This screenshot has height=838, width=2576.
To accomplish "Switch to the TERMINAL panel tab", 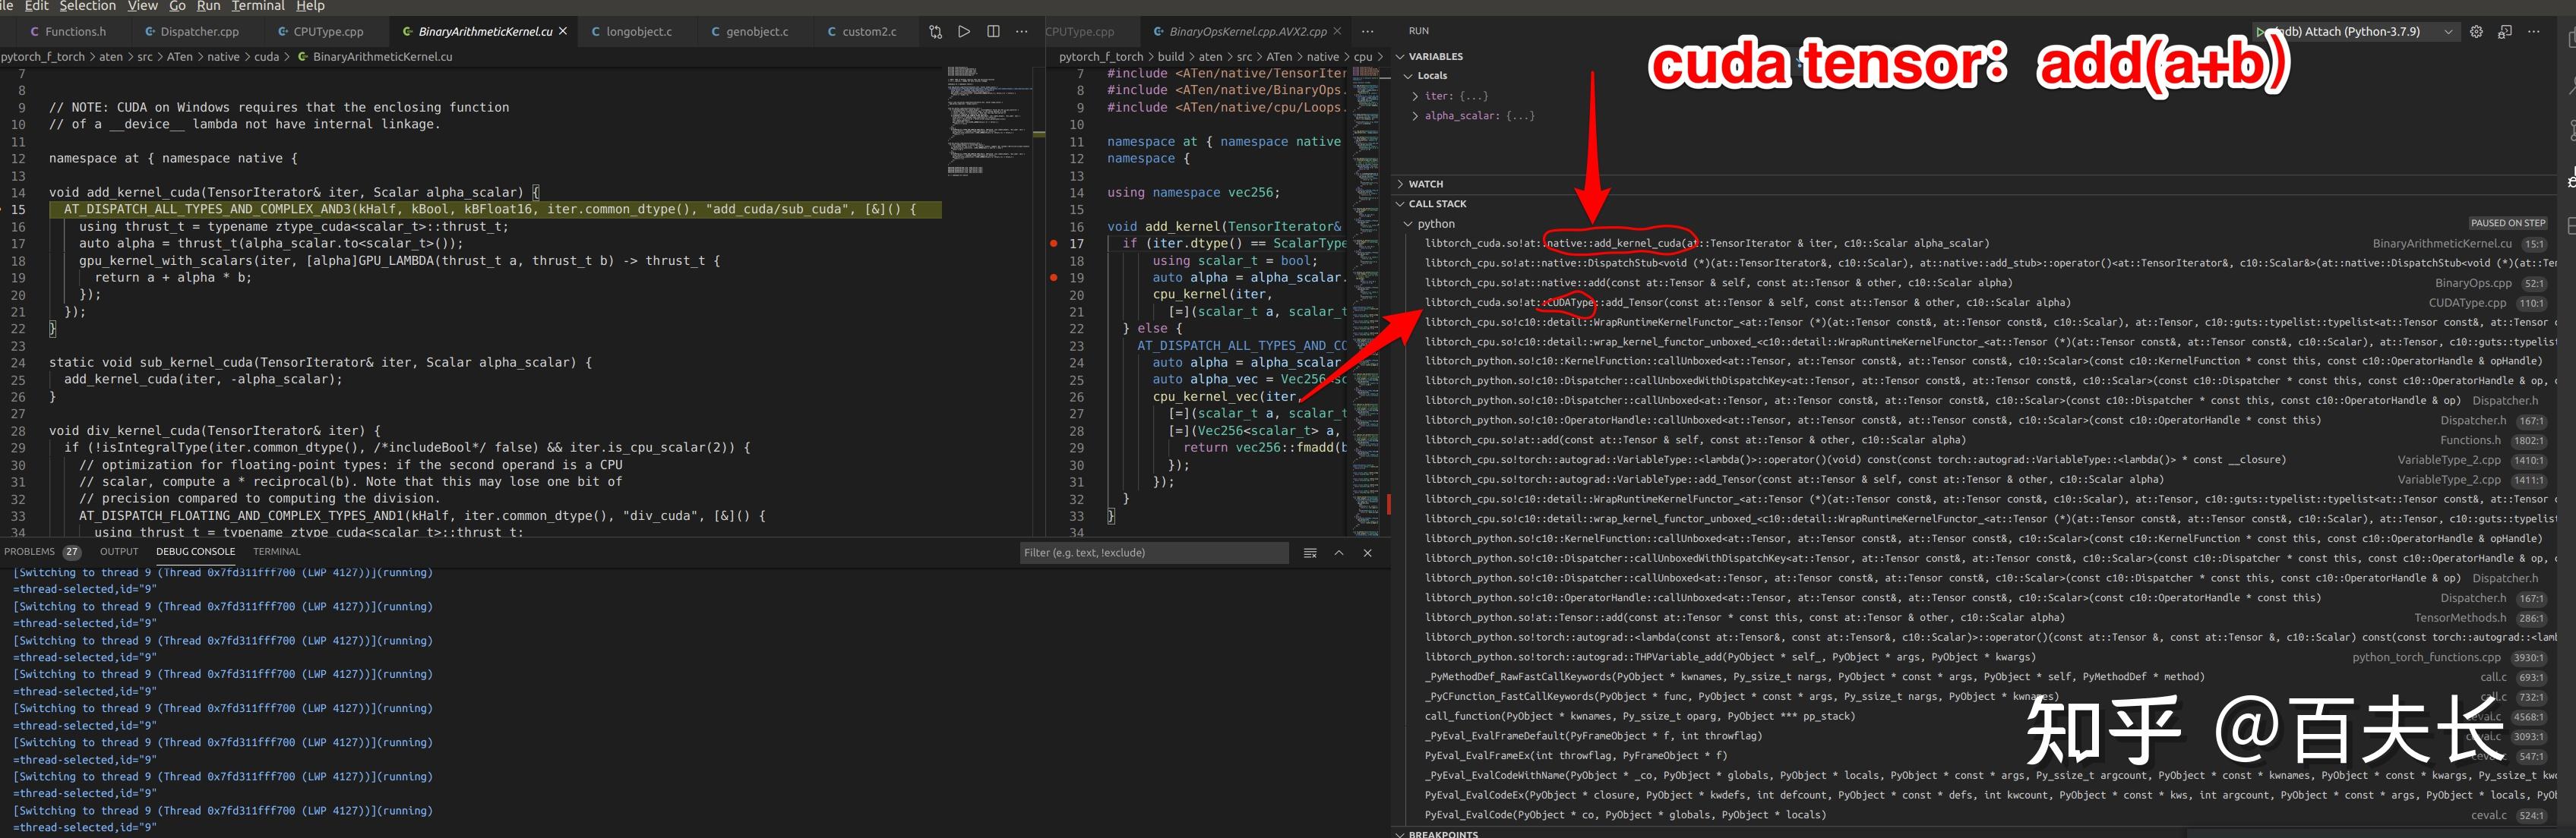I will click(x=276, y=551).
